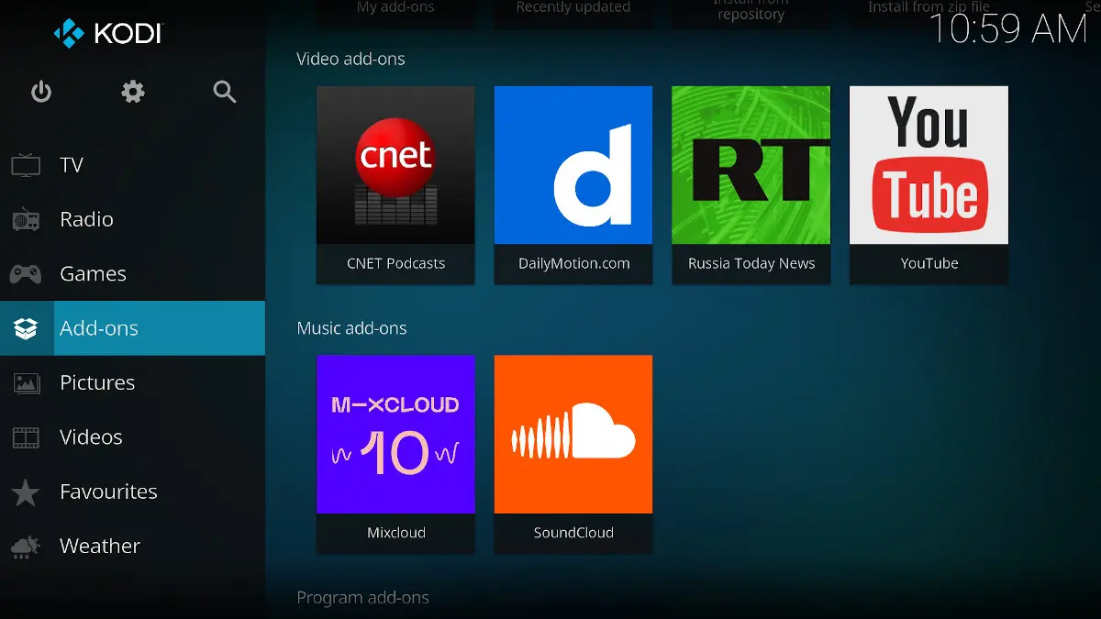Click the TV screen icon
Image resolution: width=1101 pixels, height=619 pixels.
tap(26, 165)
